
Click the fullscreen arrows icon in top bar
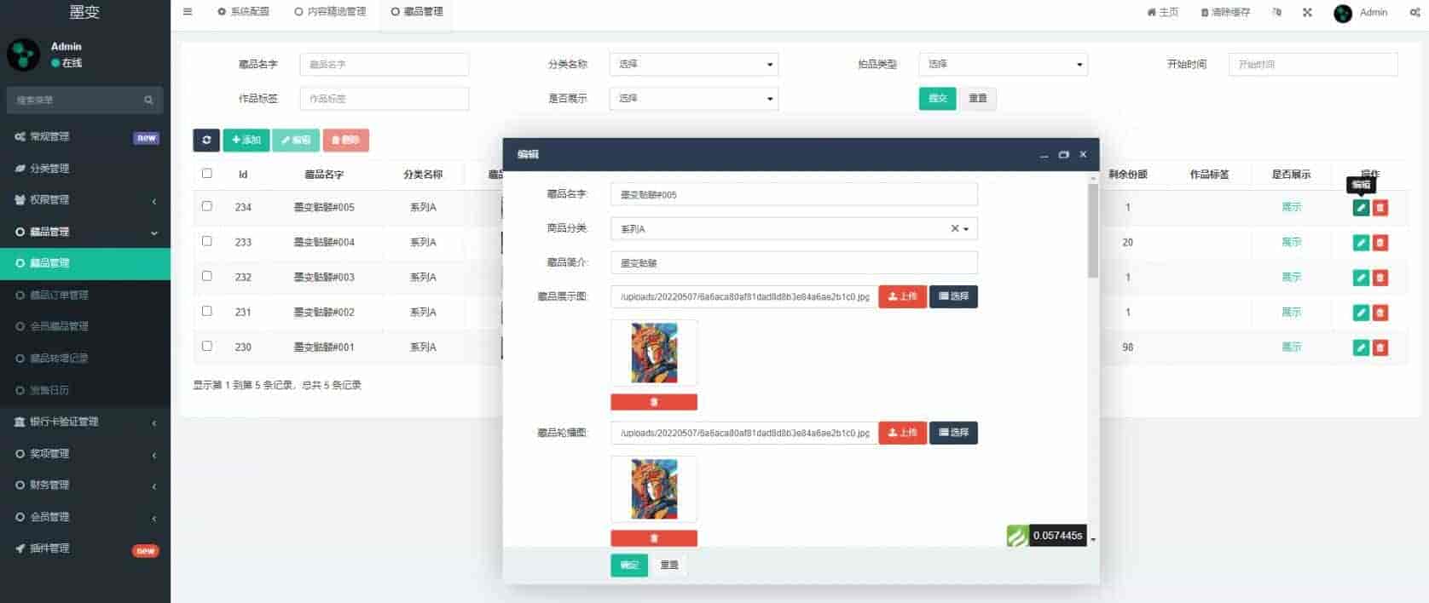coord(1307,12)
